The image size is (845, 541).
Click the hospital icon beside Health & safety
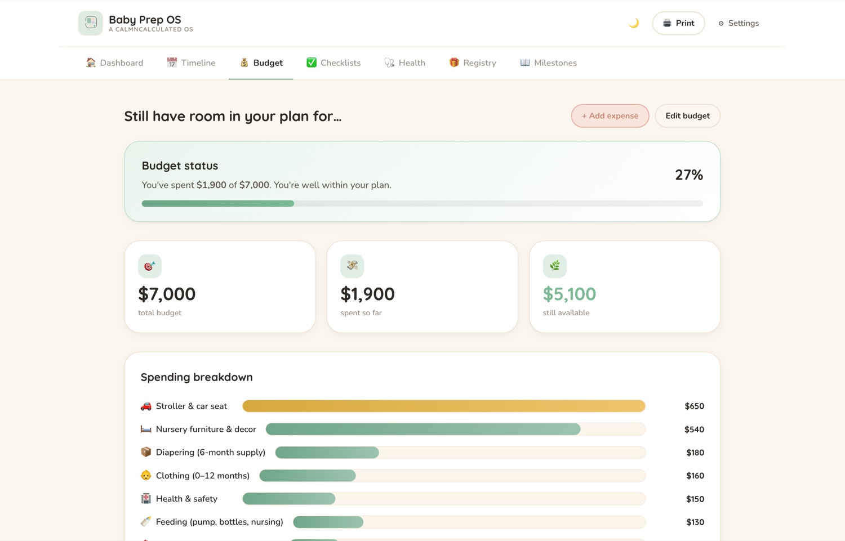(146, 499)
